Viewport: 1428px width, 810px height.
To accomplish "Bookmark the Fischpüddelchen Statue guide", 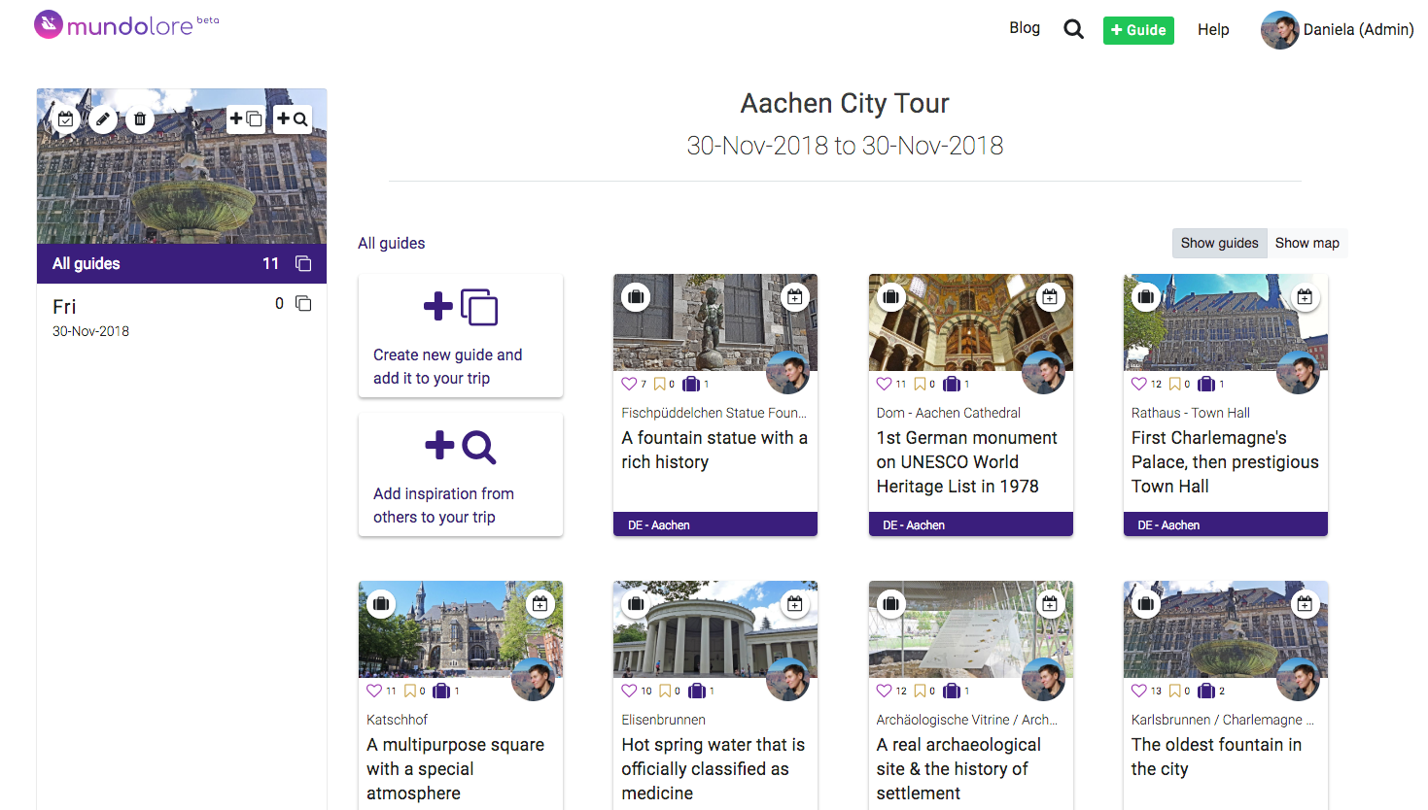I will (659, 384).
